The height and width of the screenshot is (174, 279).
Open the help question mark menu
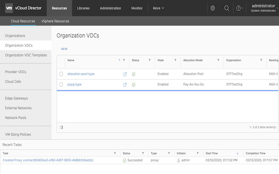(239, 8)
